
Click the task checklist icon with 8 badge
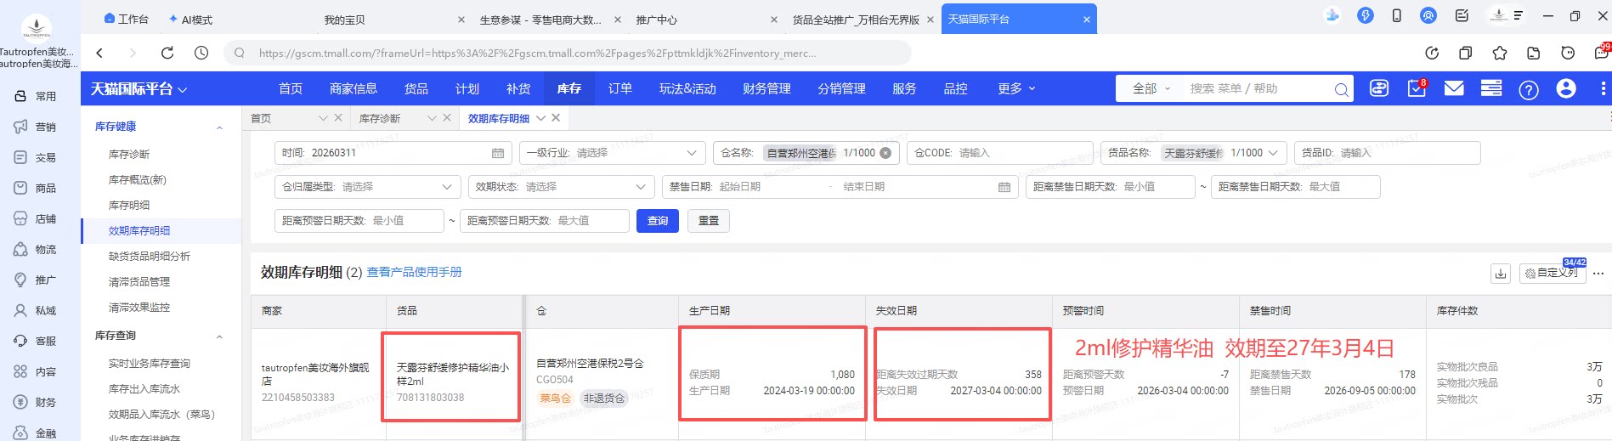1417,88
